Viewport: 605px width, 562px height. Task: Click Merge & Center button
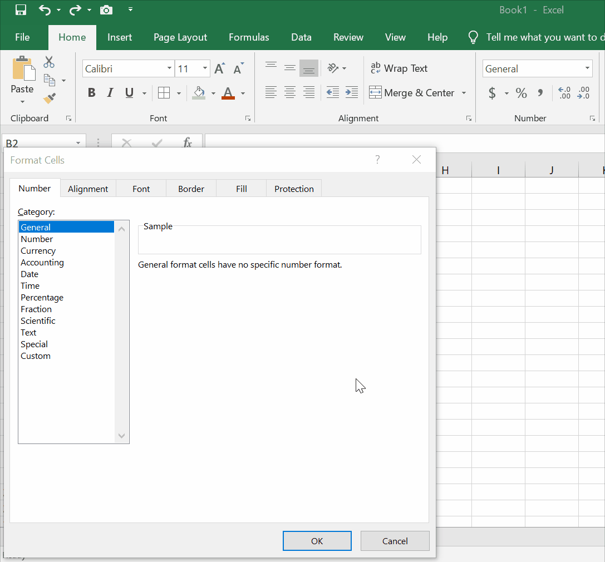412,92
